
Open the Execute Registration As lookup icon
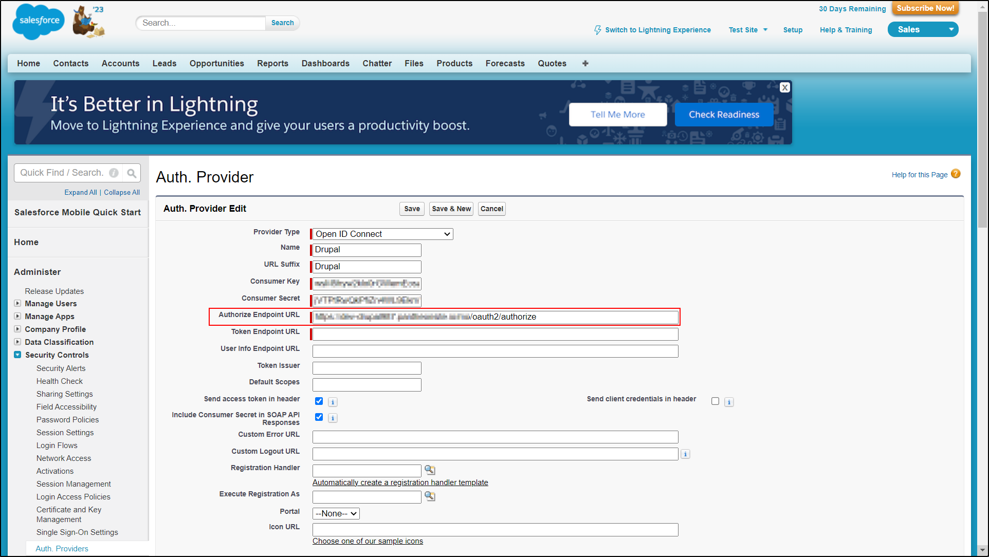430,496
